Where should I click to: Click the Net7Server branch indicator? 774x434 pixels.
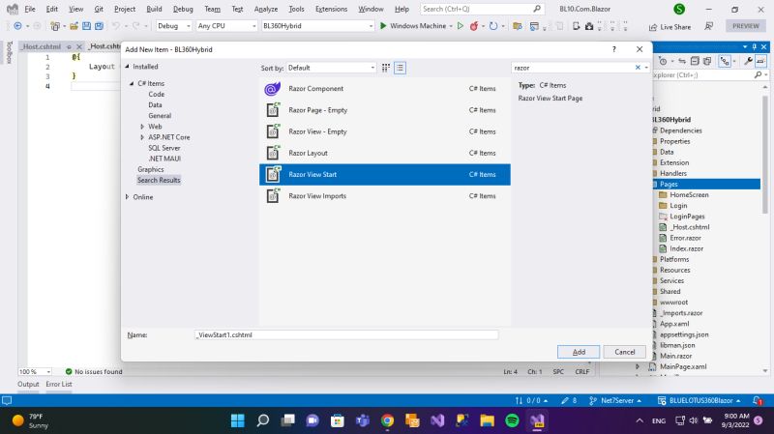tap(614, 400)
